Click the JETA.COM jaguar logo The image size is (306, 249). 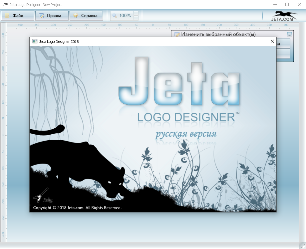click(284, 16)
